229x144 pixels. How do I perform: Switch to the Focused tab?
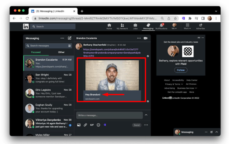click(x=36, y=52)
